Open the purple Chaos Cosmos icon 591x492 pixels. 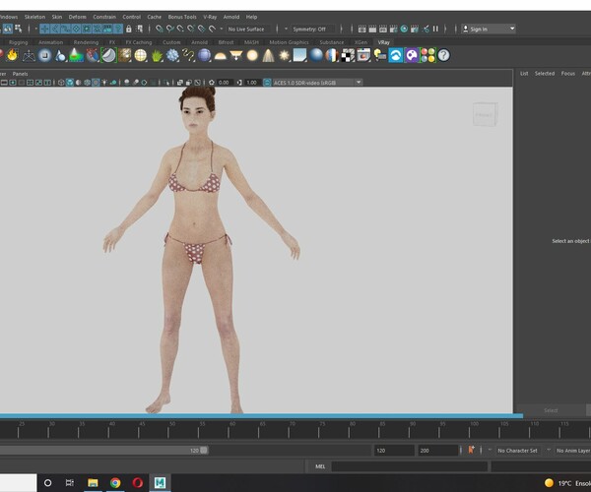[412, 55]
